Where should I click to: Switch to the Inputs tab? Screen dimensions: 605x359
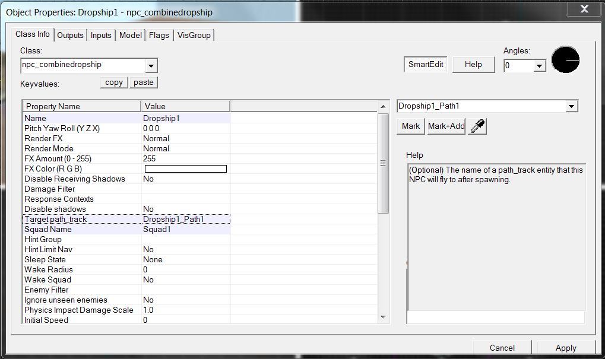[x=101, y=35]
